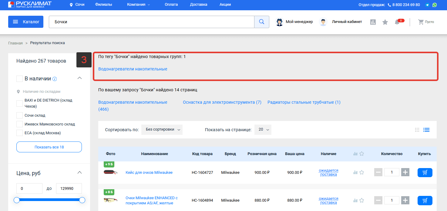Increase quantity for Кейс для очков
Viewport: 447px width, 211px height.
(405, 172)
